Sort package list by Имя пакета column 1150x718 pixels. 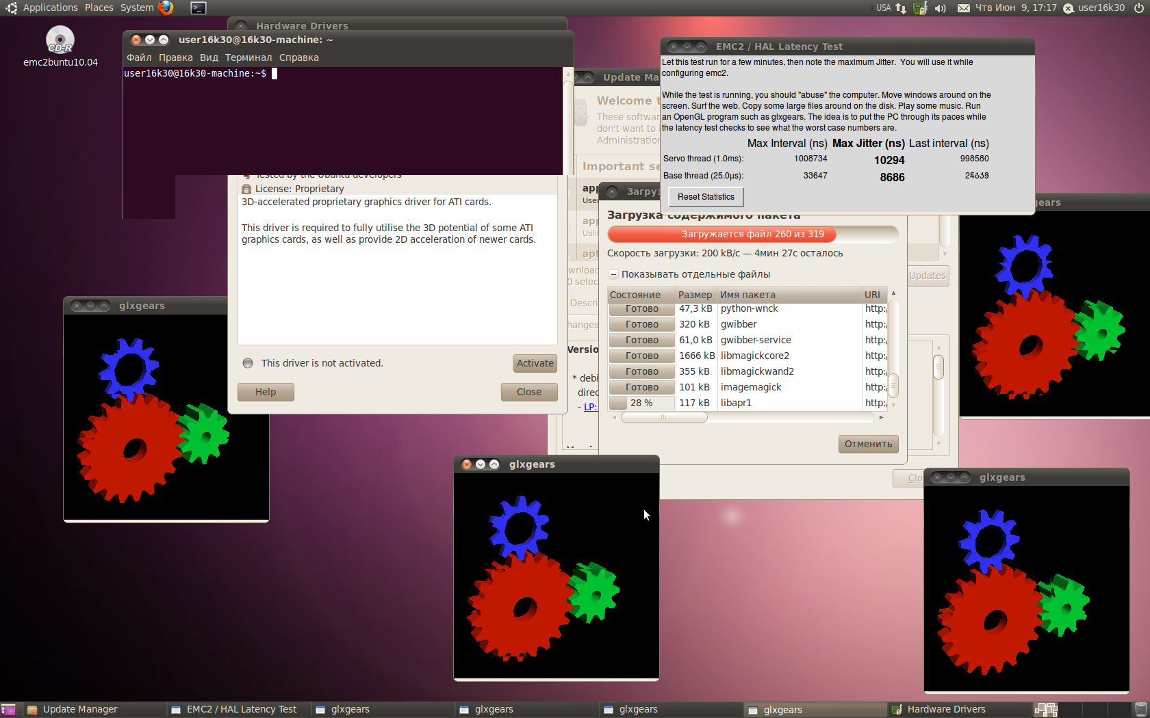pyautogui.click(x=789, y=295)
